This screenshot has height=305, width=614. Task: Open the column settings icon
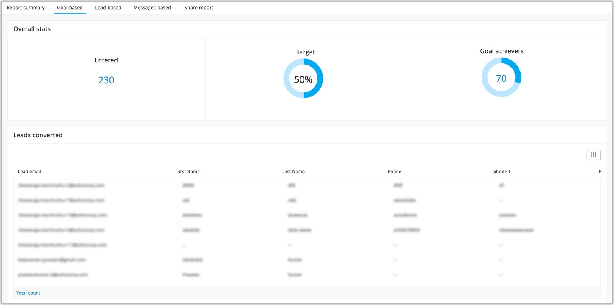[x=593, y=155]
